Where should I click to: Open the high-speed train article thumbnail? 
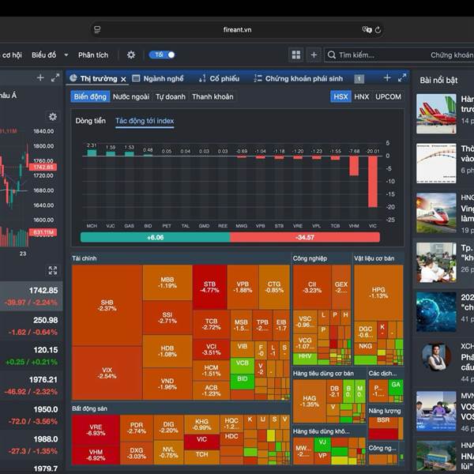(436, 213)
